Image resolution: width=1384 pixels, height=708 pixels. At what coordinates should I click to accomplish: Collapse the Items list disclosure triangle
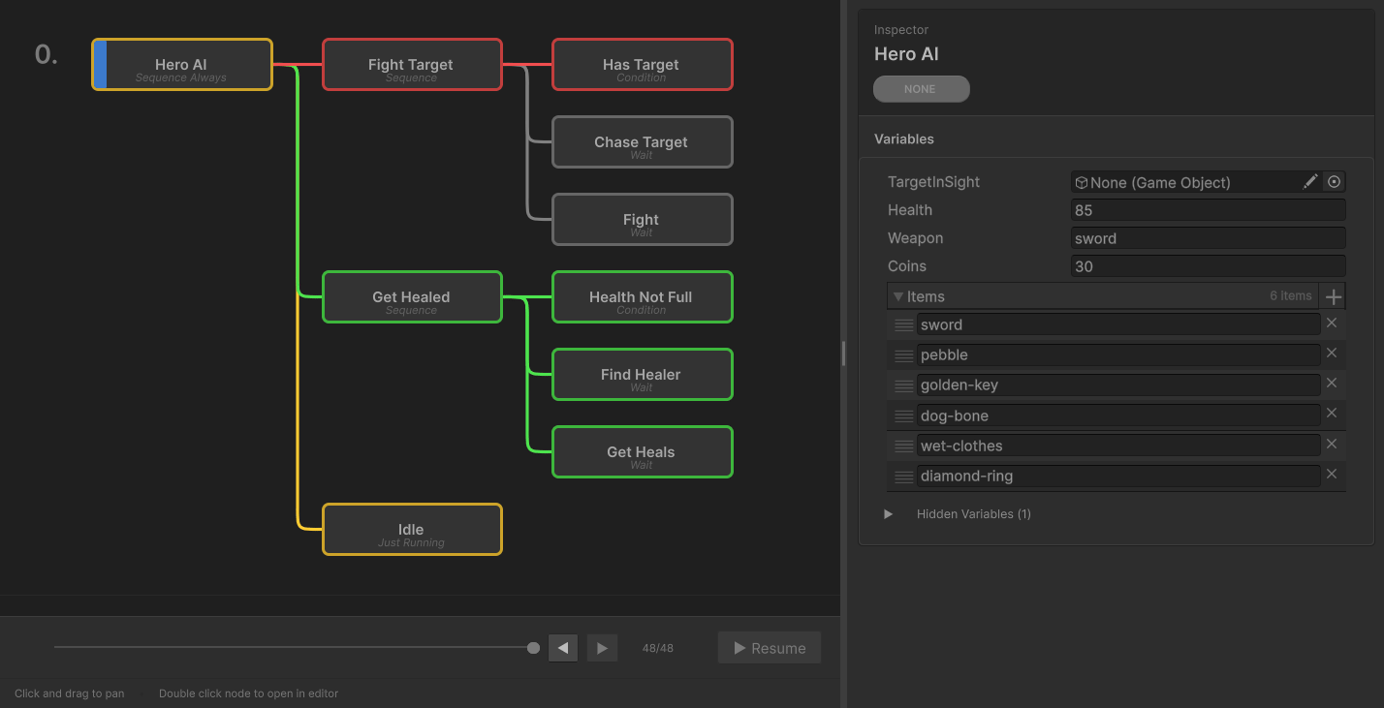(898, 295)
